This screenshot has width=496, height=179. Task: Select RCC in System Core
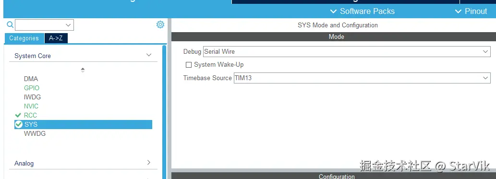pyautogui.click(x=30, y=116)
